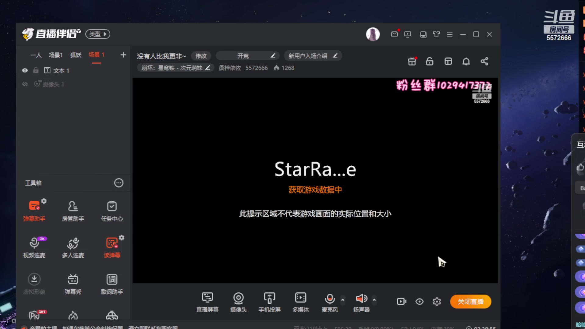This screenshot has width=585, height=329.
Task: Click the user avatar
Action: click(x=373, y=34)
